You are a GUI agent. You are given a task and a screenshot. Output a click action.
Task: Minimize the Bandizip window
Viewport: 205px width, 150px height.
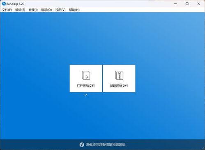point(175,4)
